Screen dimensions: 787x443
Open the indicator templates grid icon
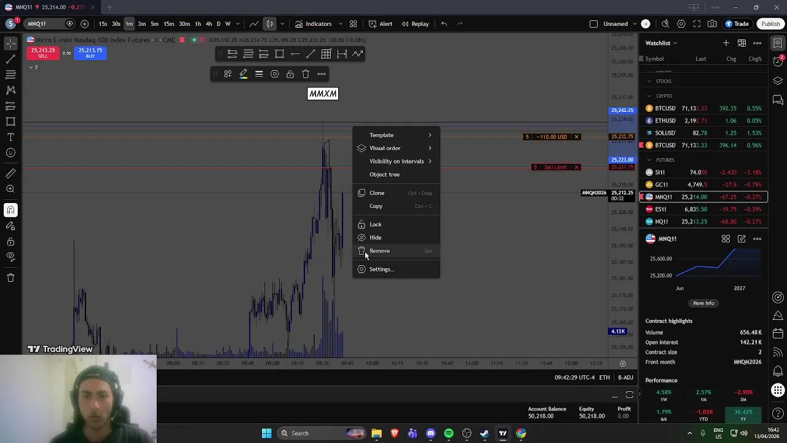coord(353,24)
